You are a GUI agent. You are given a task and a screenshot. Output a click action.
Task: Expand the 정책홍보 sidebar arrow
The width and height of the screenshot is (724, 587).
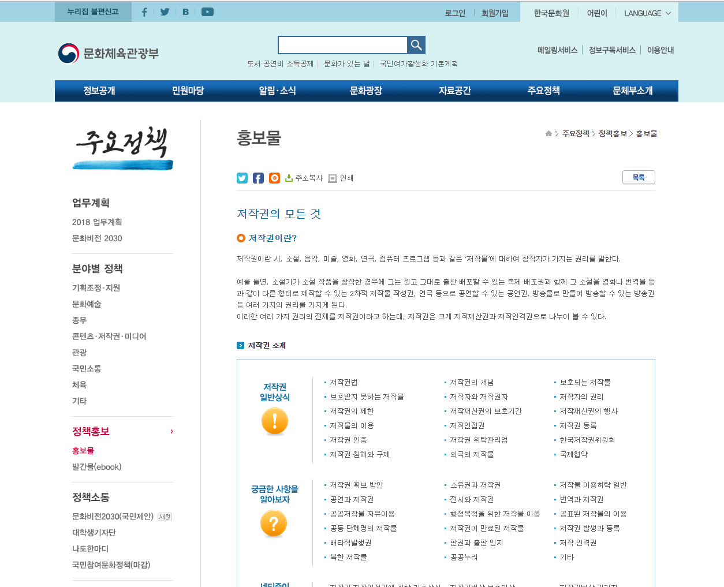pos(171,431)
